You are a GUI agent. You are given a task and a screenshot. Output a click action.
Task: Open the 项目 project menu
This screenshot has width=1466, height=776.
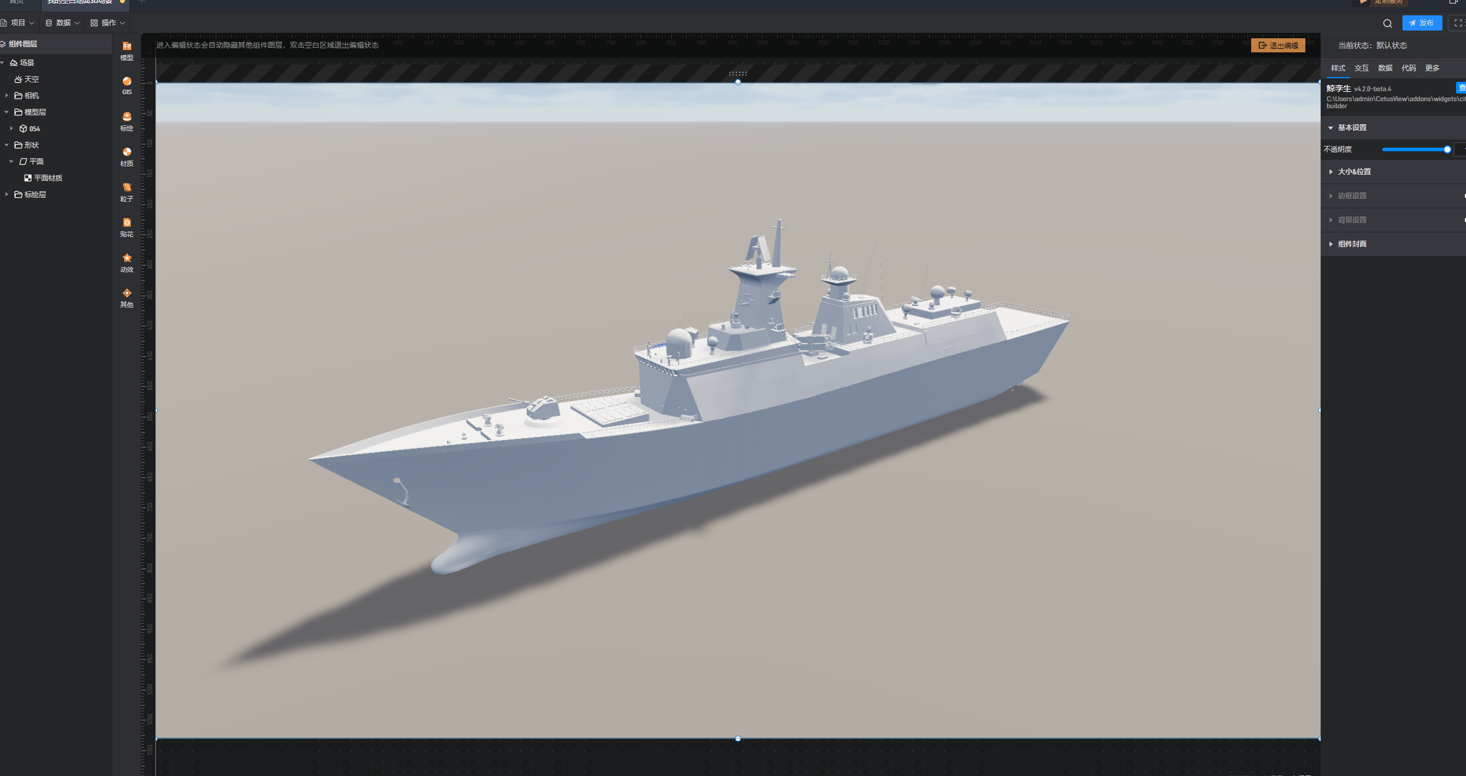click(18, 23)
